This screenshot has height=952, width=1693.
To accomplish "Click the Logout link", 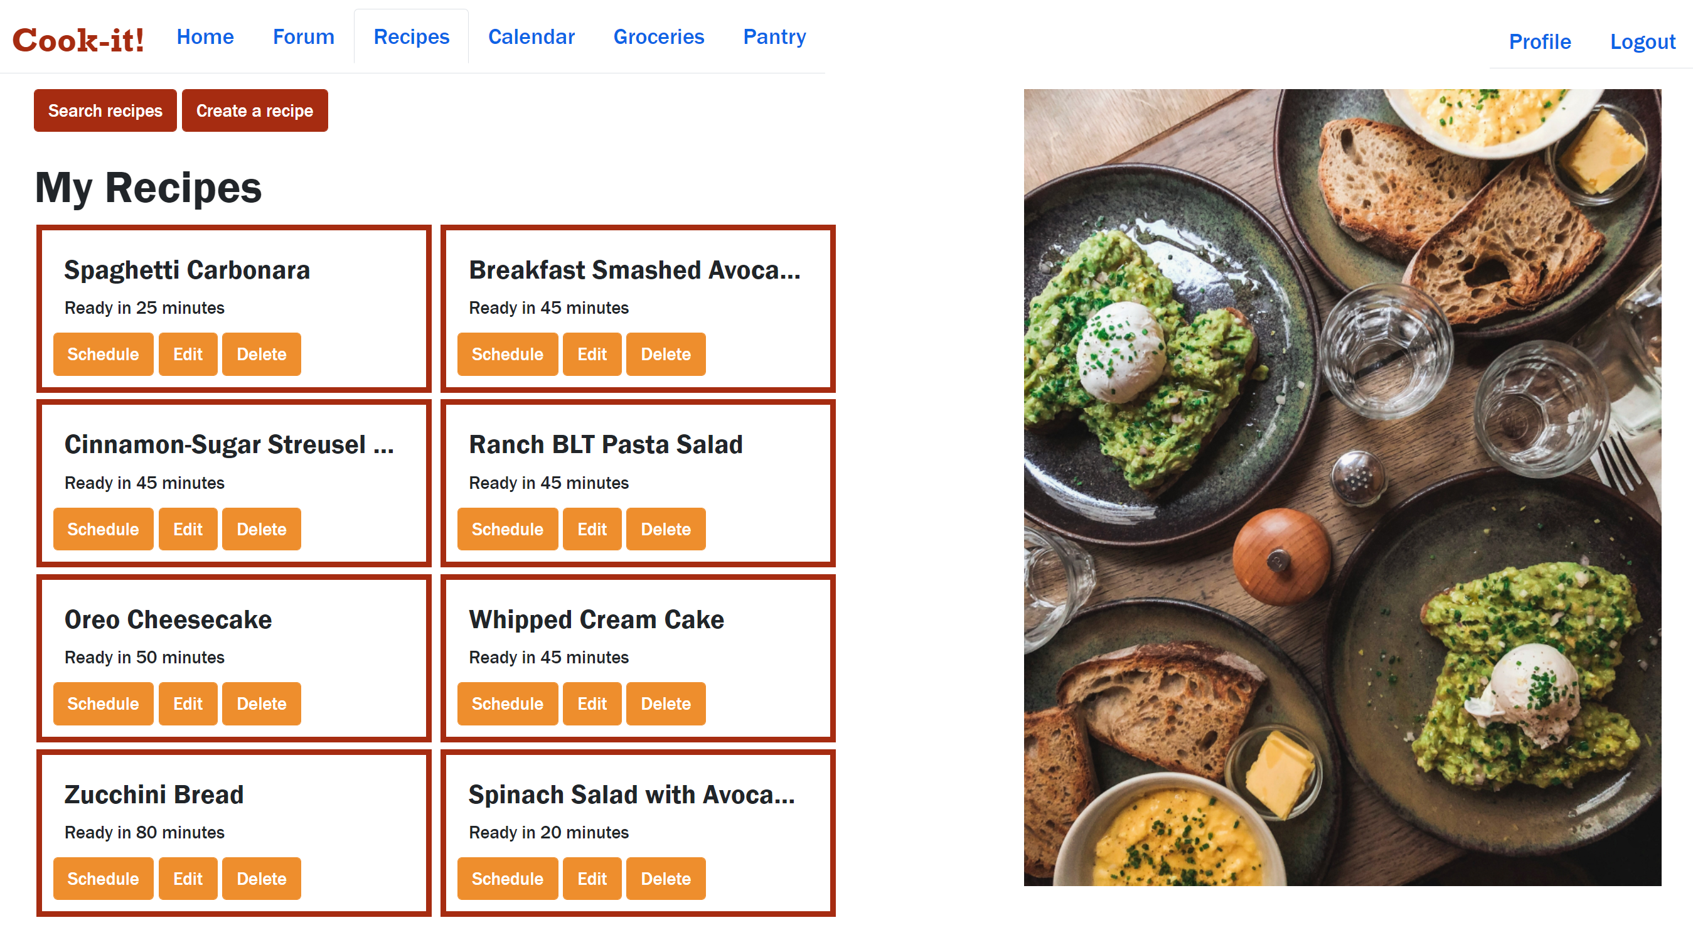I will coord(1642,41).
